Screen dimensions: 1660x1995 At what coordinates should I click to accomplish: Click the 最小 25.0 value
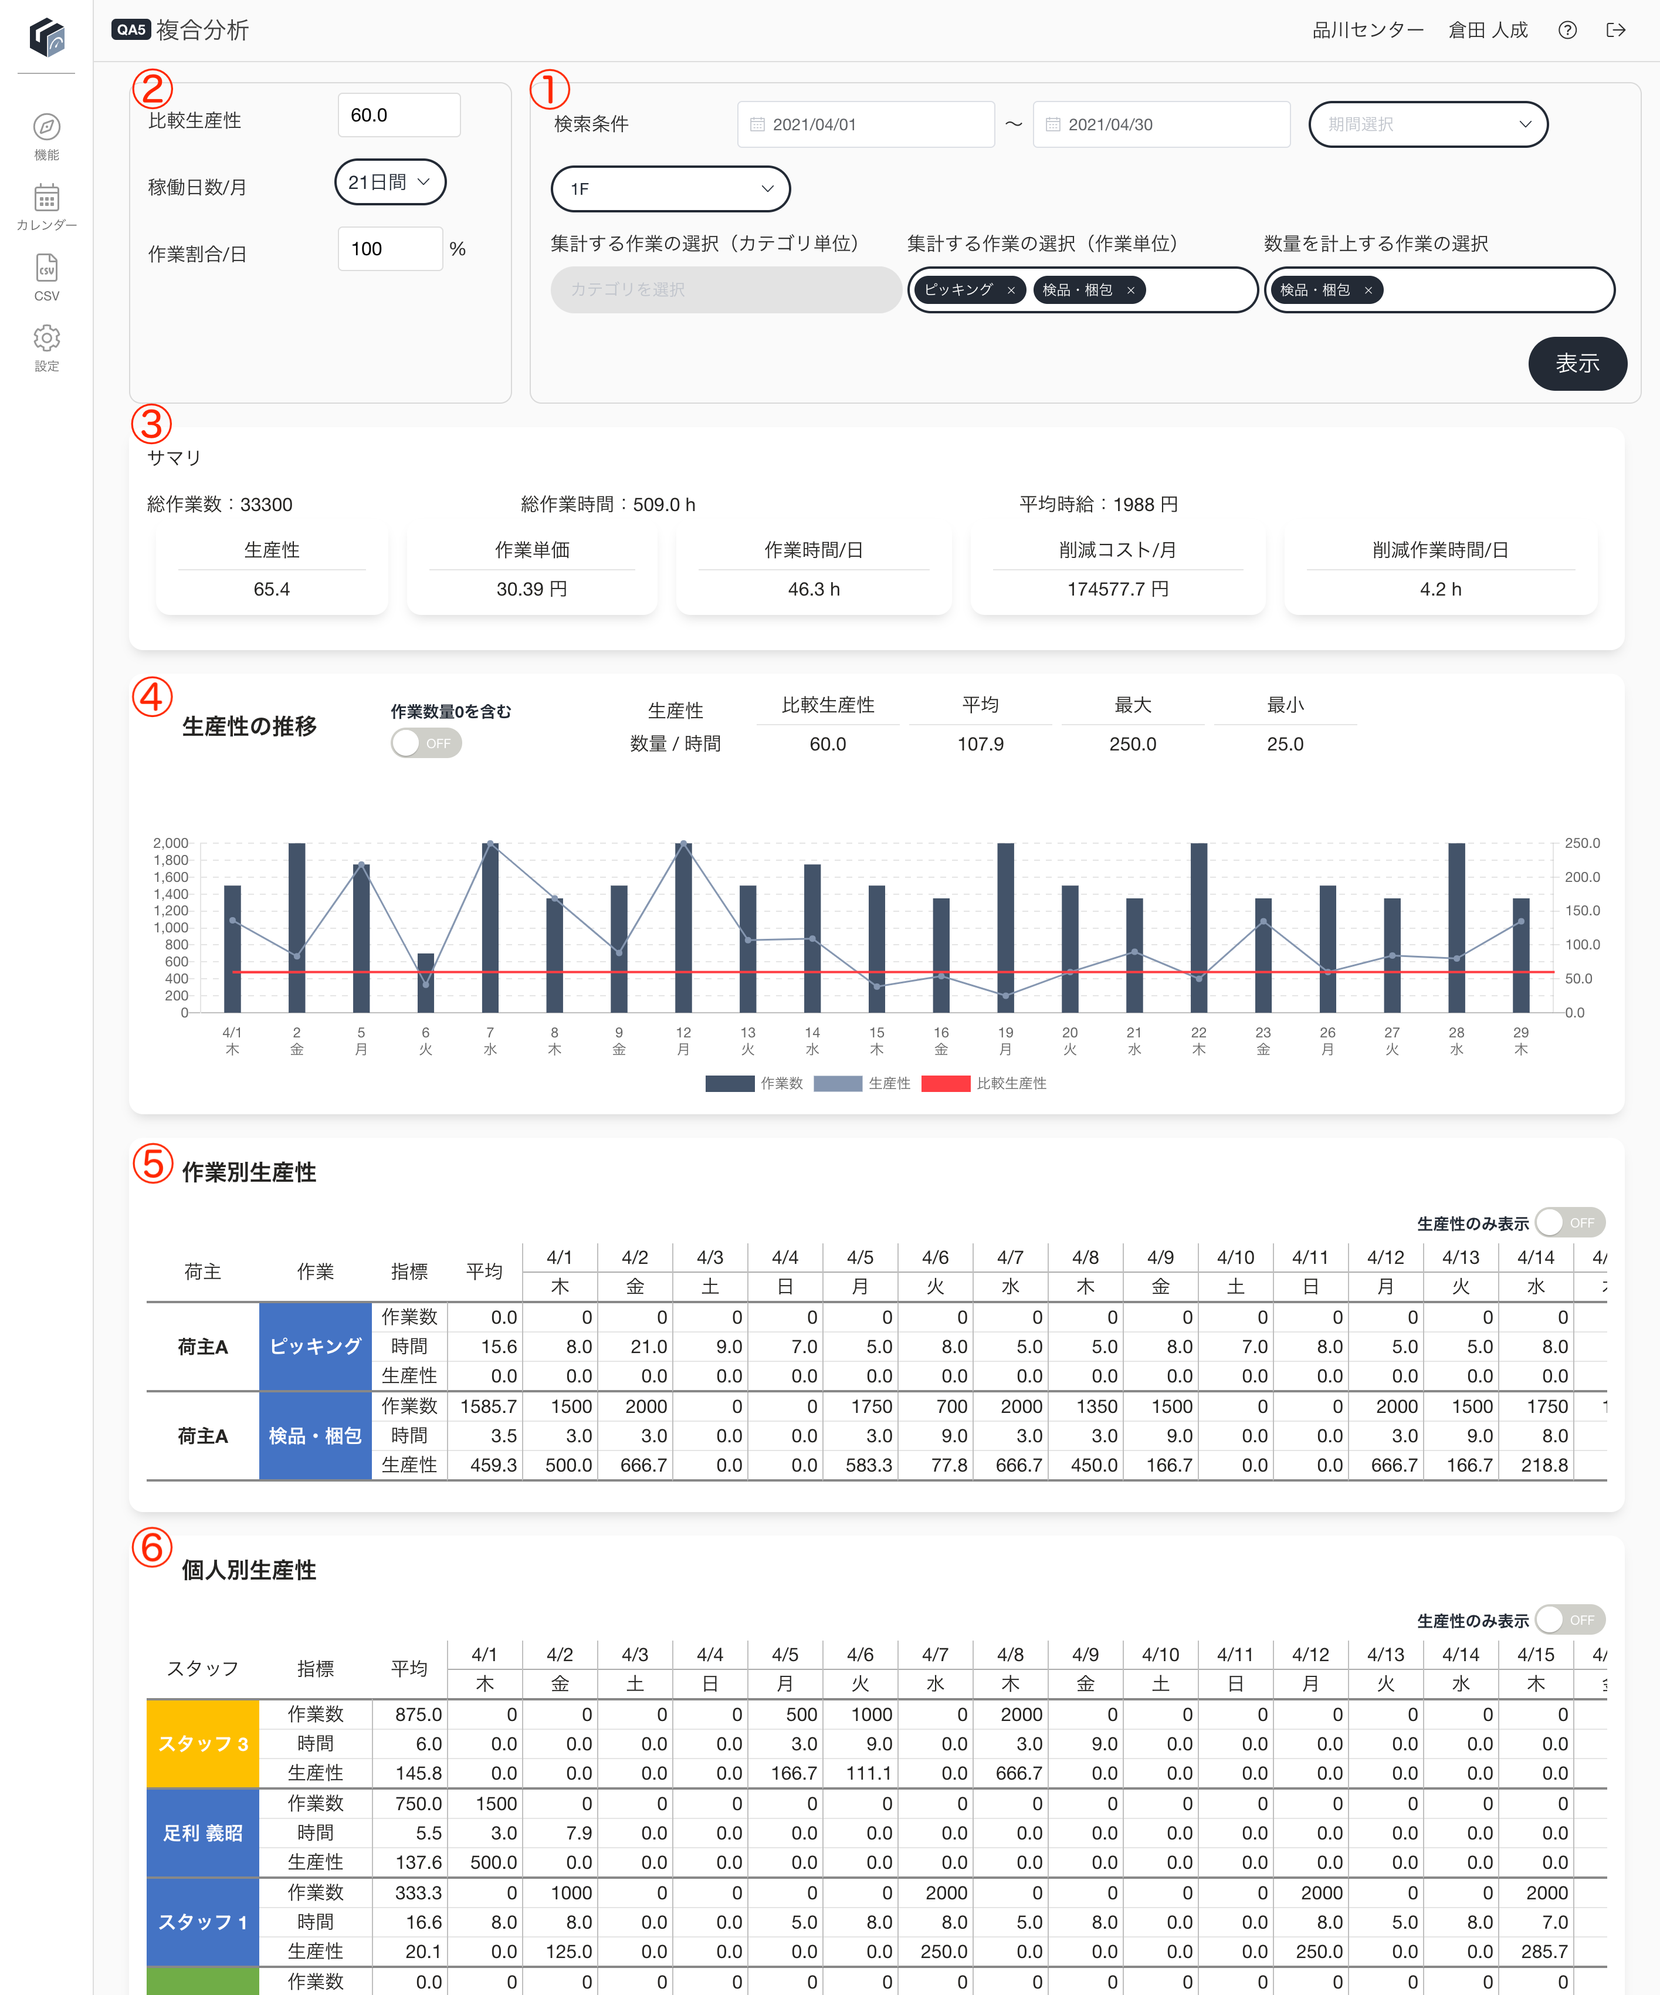(x=1285, y=744)
